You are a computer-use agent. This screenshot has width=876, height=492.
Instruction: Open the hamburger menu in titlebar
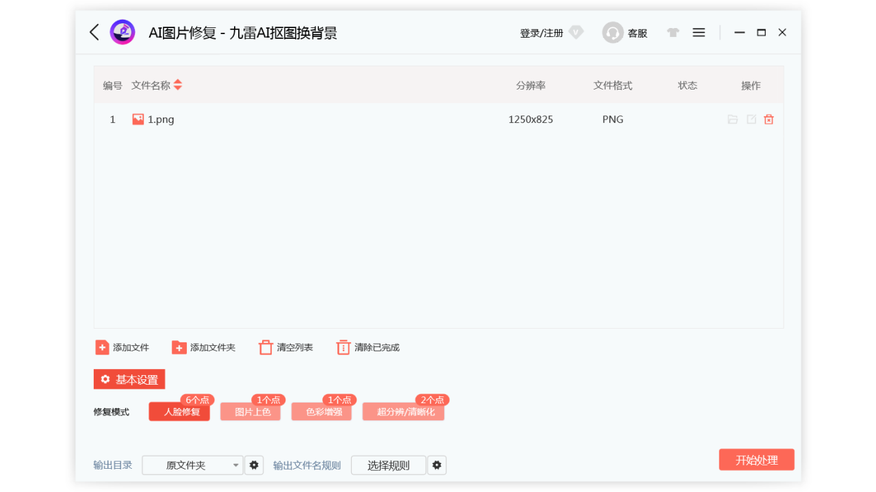pyautogui.click(x=698, y=32)
